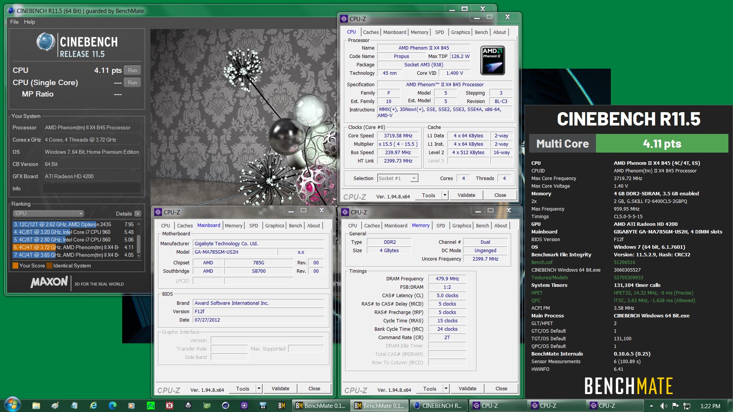
Task: Click Validate in the top CPU-Z window
Action: (x=466, y=195)
